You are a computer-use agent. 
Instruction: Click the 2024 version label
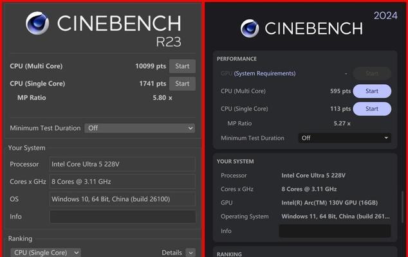[385, 16]
